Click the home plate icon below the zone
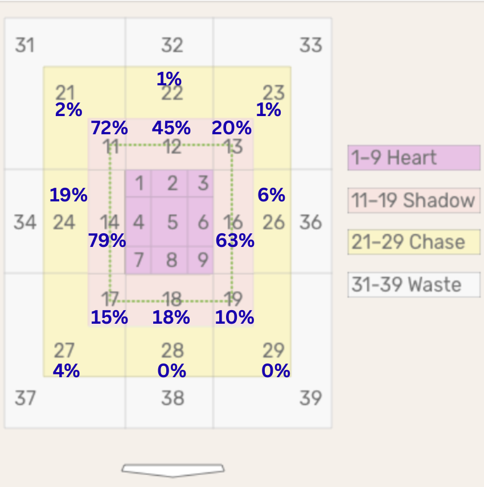Viewport: 484px width, 487px height. pyautogui.click(x=173, y=471)
